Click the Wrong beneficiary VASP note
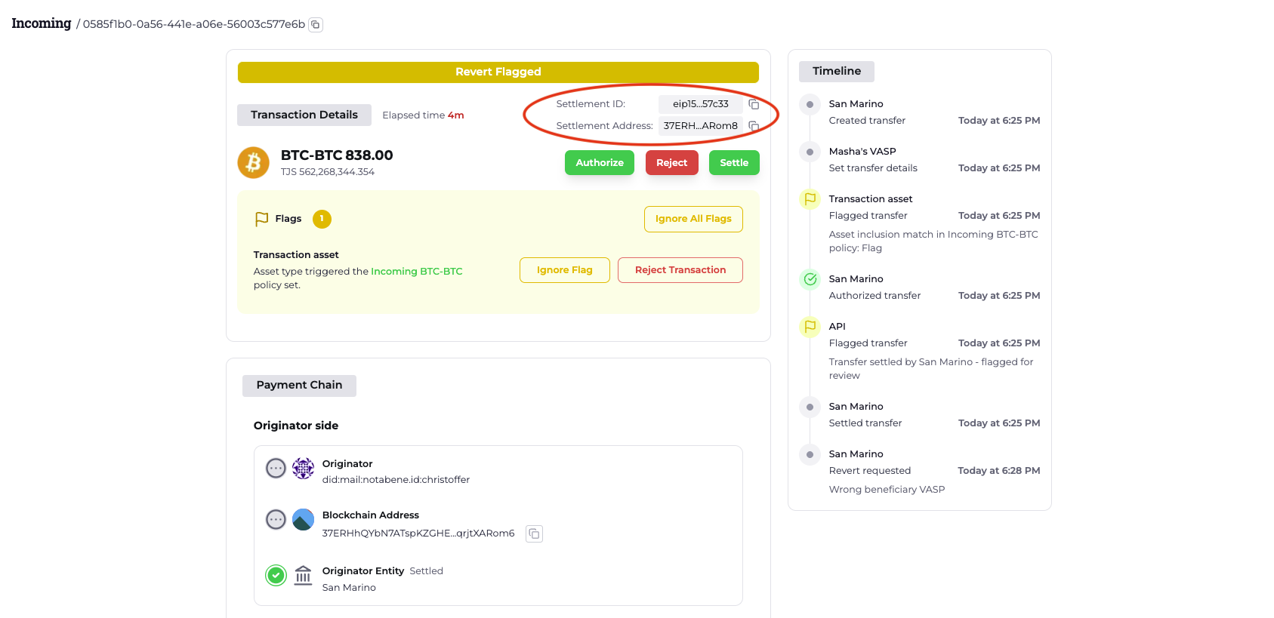Screen dimensions: 1274x618 887,490
